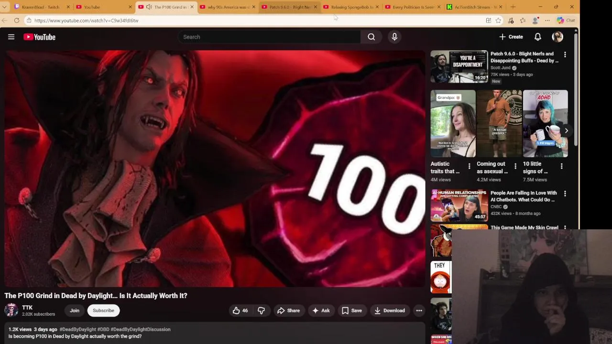View site information icon in address bar

[x=29, y=21]
